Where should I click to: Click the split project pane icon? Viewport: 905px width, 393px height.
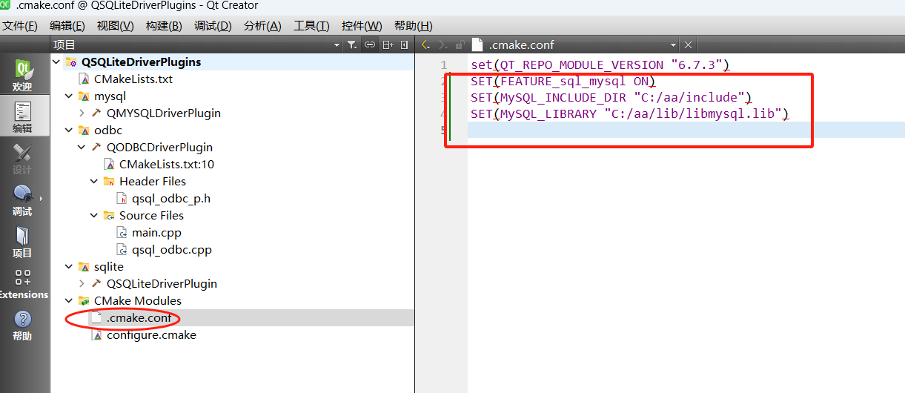(x=388, y=44)
